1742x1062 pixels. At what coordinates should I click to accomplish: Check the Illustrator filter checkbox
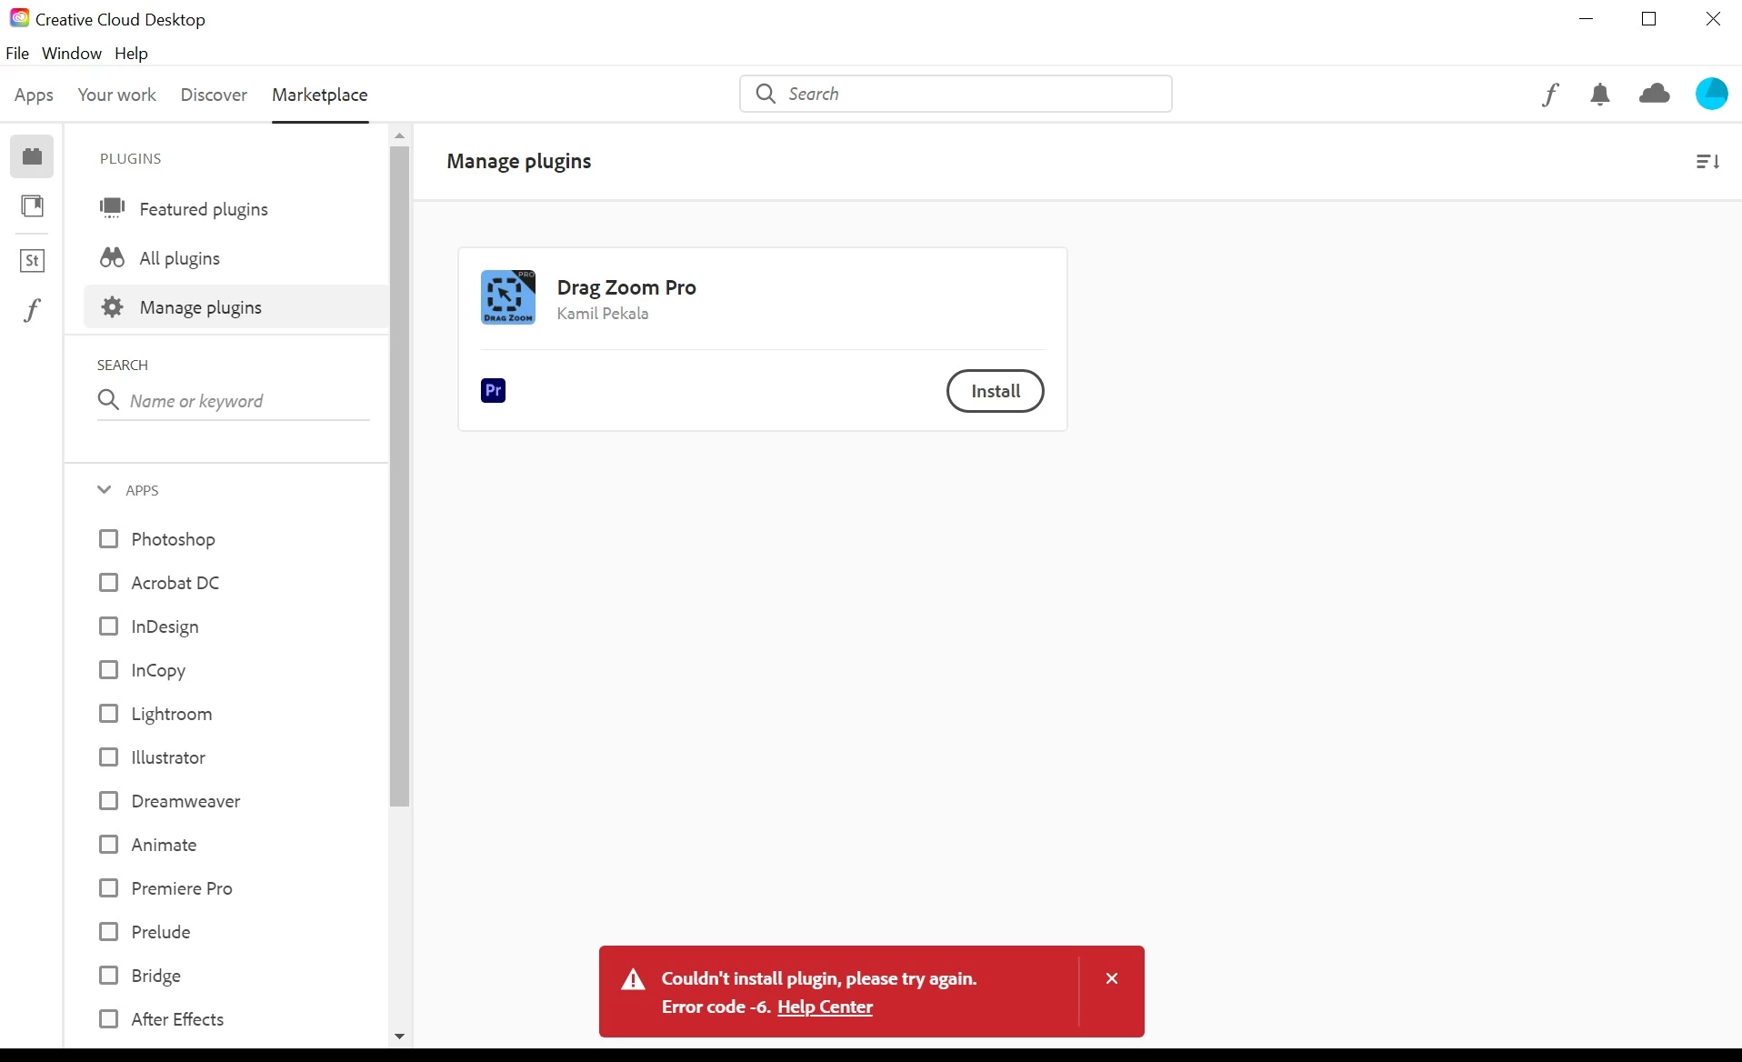coord(108,757)
